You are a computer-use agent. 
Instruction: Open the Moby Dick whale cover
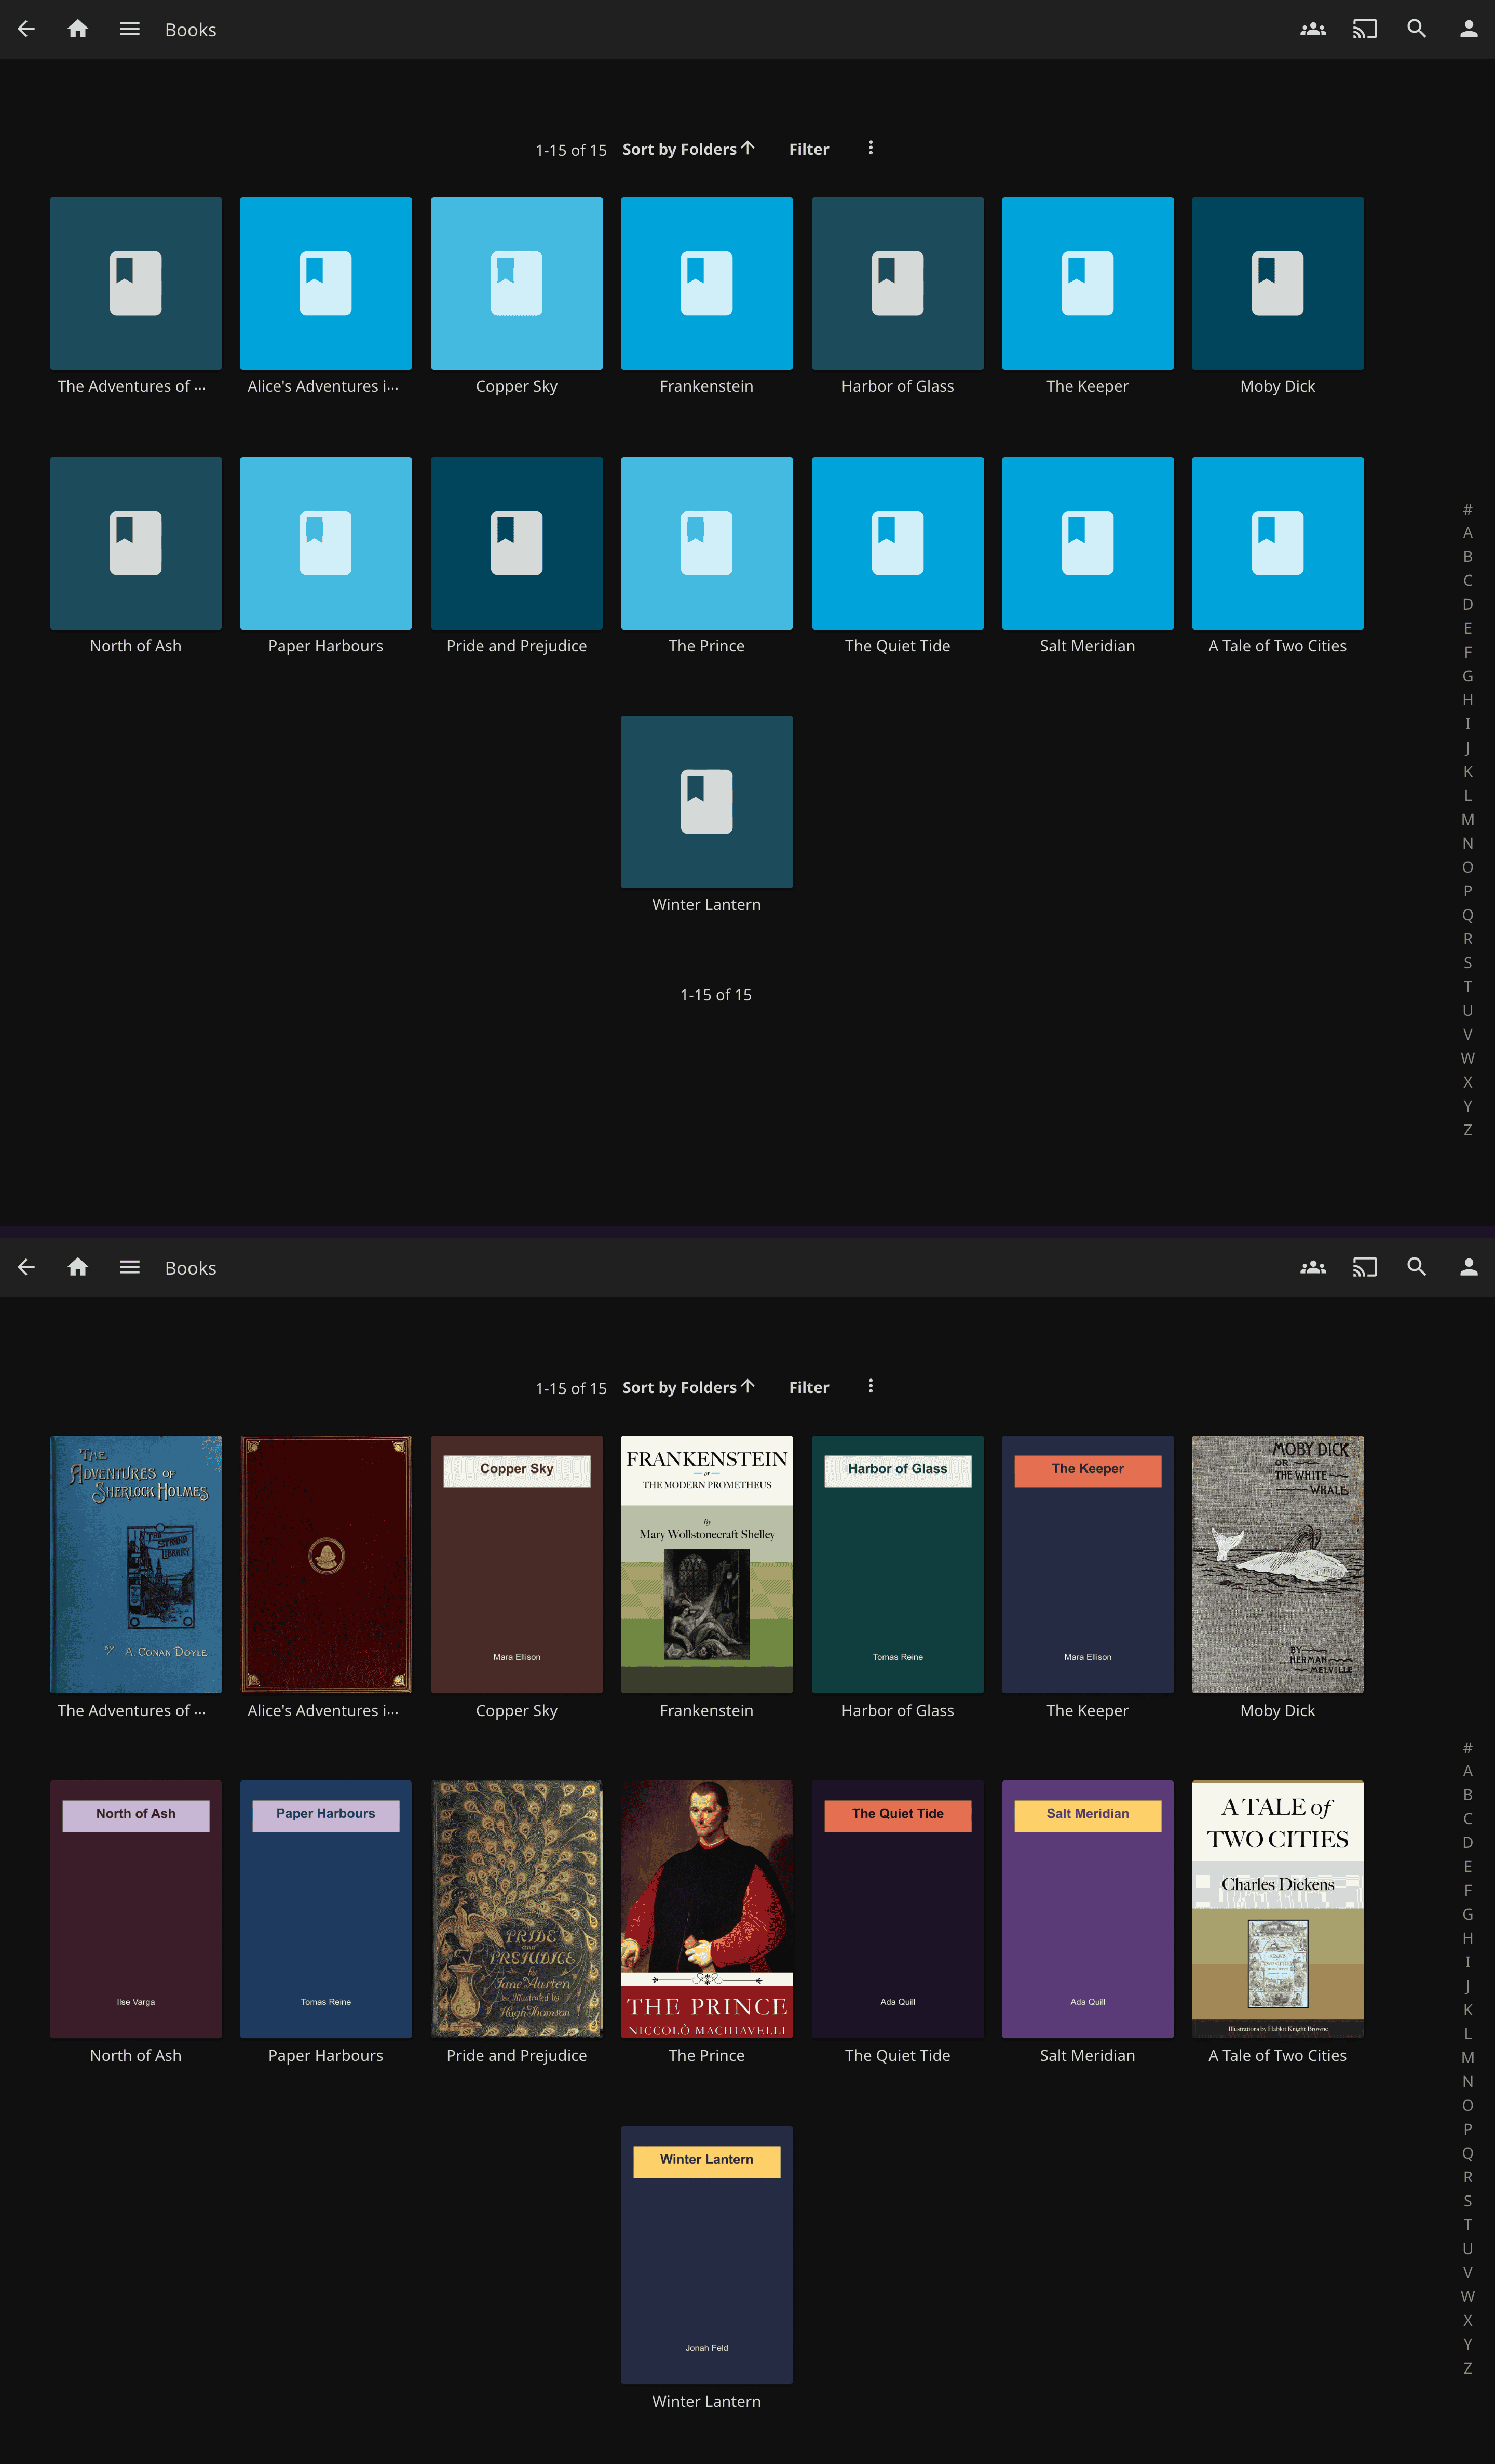[x=1277, y=1564]
